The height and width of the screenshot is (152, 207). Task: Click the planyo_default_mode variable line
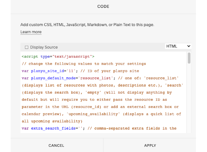(100, 78)
